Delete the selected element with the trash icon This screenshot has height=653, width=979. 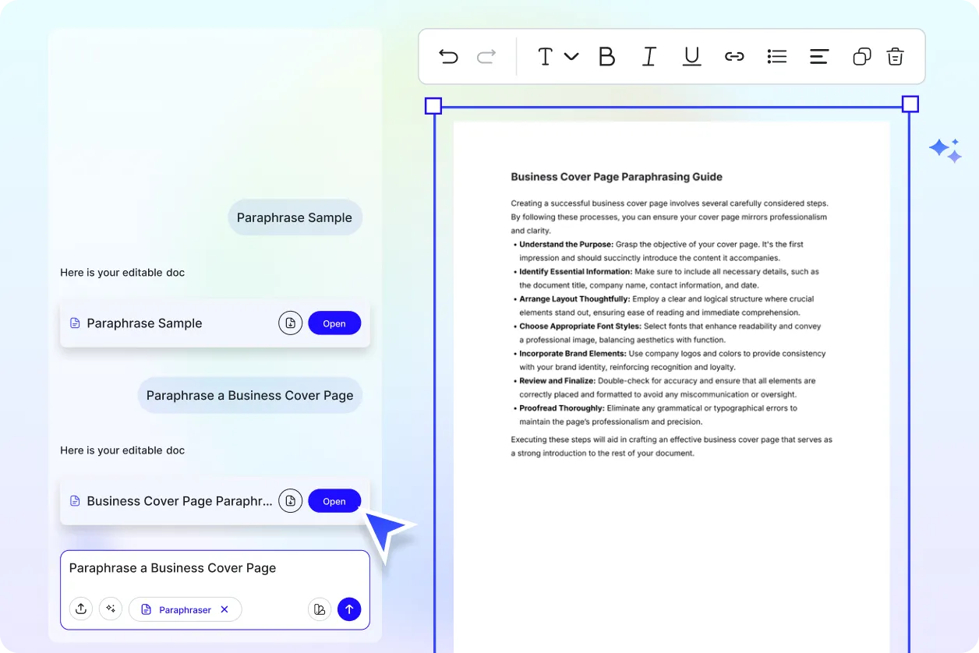pyautogui.click(x=895, y=56)
